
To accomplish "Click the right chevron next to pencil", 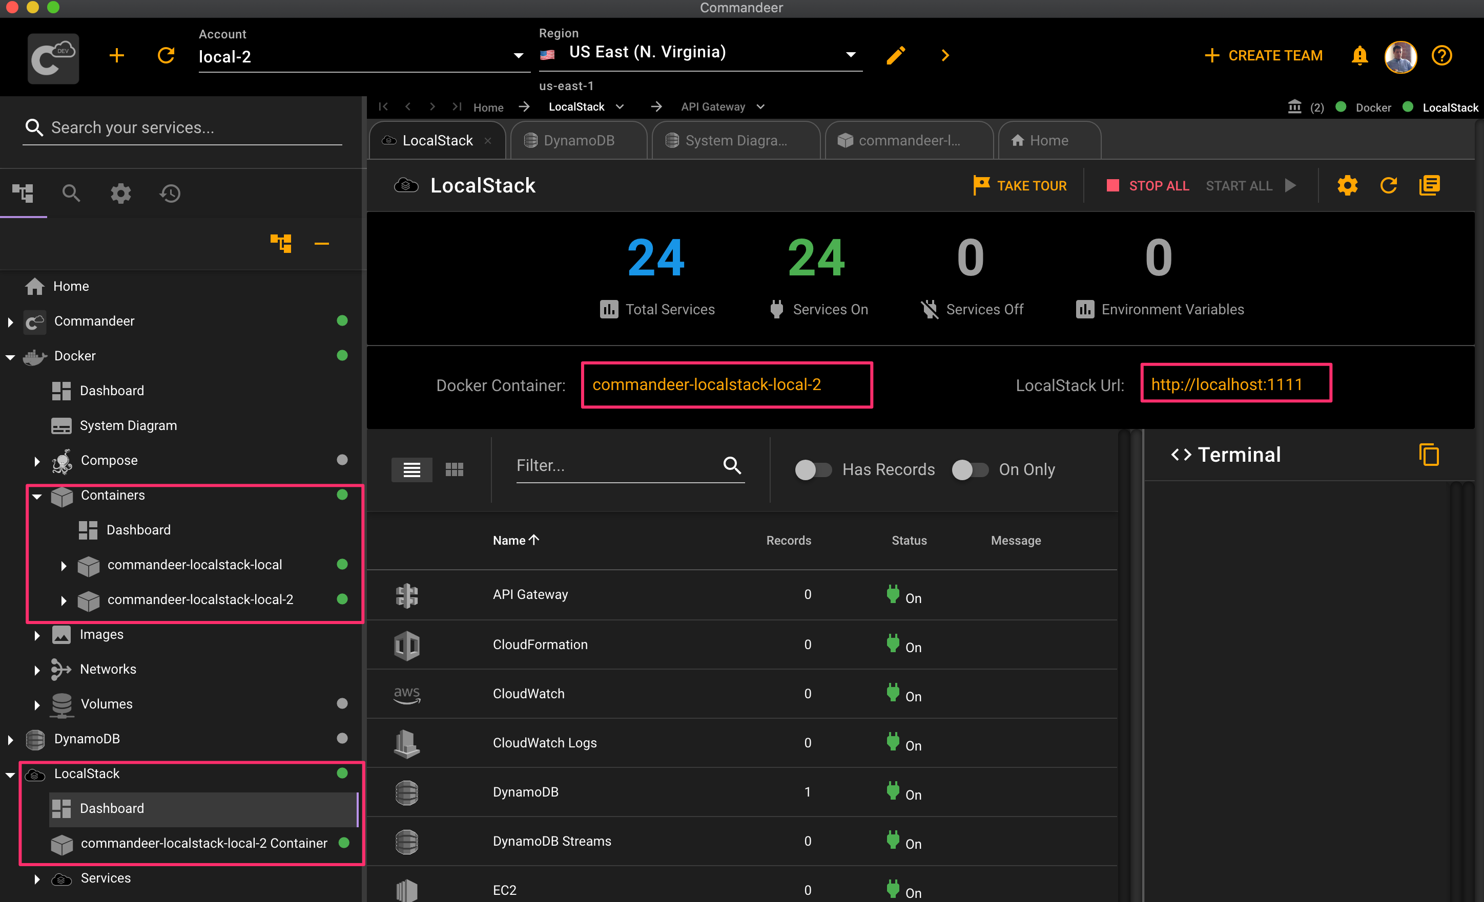I will click(x=945, y=55).
